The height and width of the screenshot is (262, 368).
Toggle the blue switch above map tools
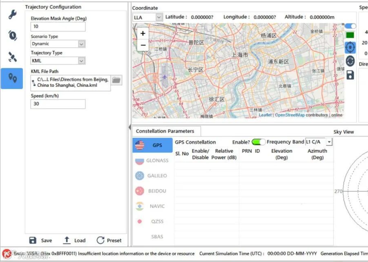pos(350,26)
